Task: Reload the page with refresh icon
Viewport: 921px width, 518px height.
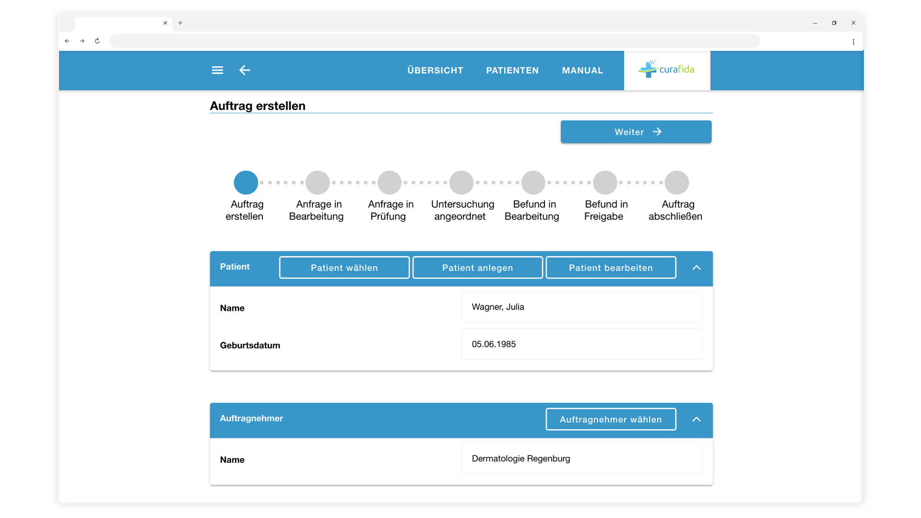Action: click(97, 41)
